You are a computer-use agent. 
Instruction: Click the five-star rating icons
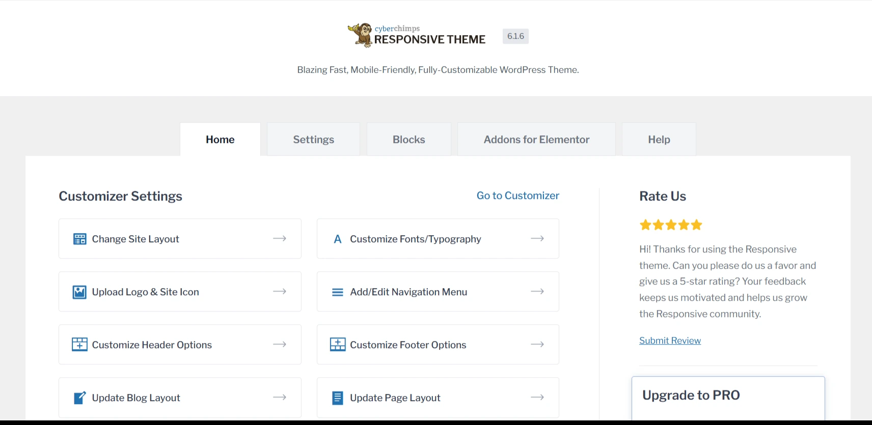(671, 225)
